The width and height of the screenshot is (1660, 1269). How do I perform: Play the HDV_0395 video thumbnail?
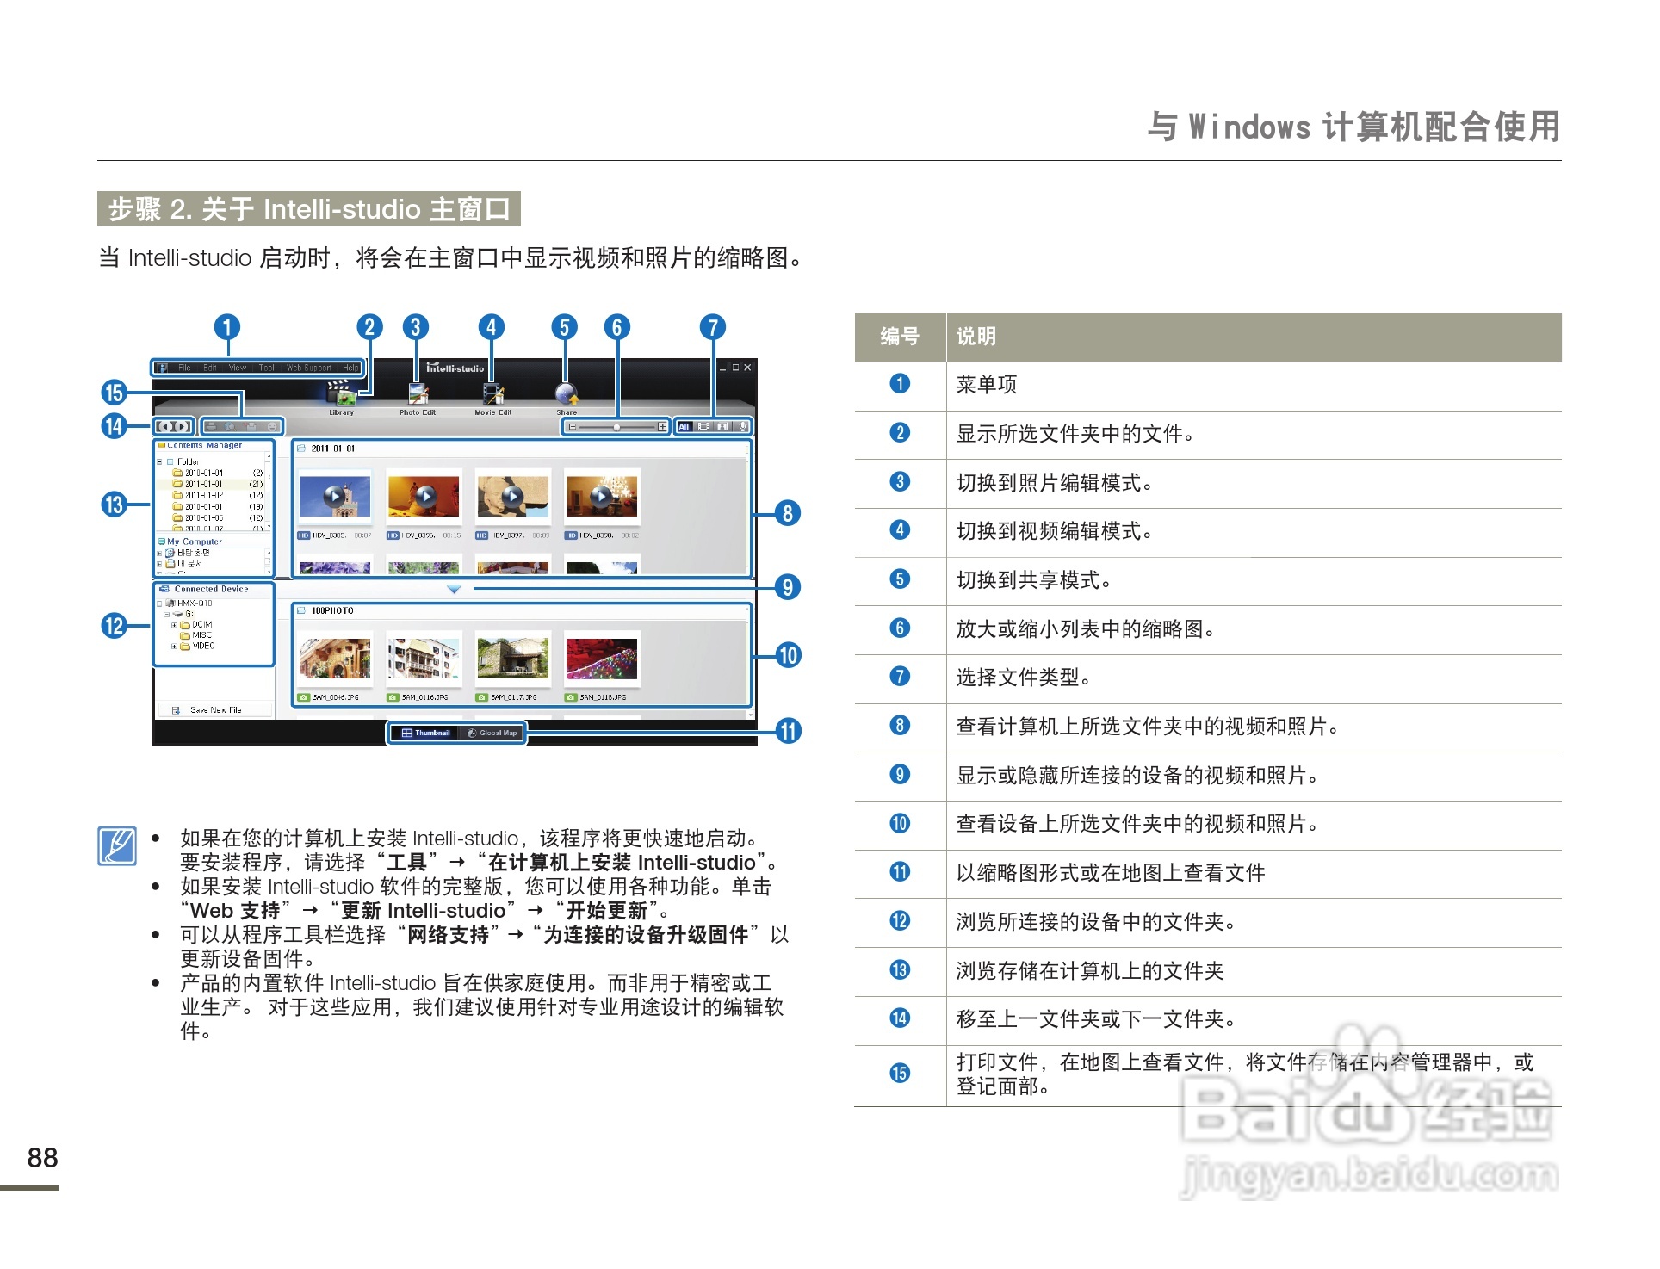pyautogui.click(x=334, y=497)
